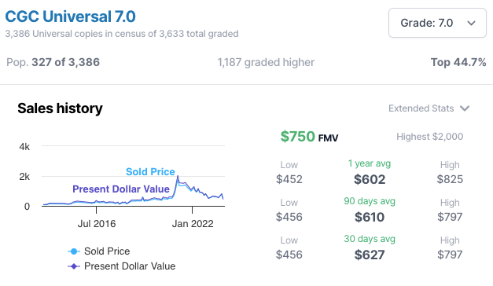Viewport: 493px width, 286px height.
Task: Click the blue Sold Price legend marker
Action: point(74,251)
